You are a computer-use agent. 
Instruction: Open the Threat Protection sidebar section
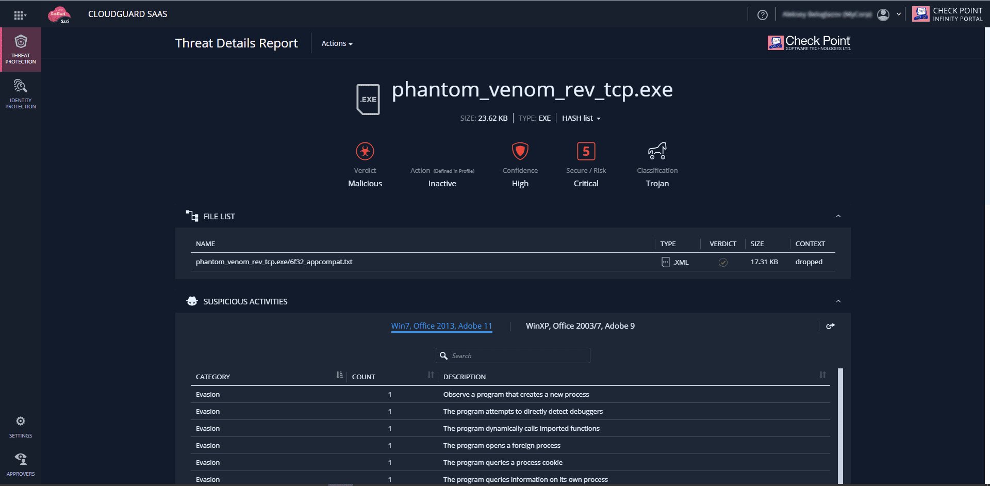click(x=21, y=50)
